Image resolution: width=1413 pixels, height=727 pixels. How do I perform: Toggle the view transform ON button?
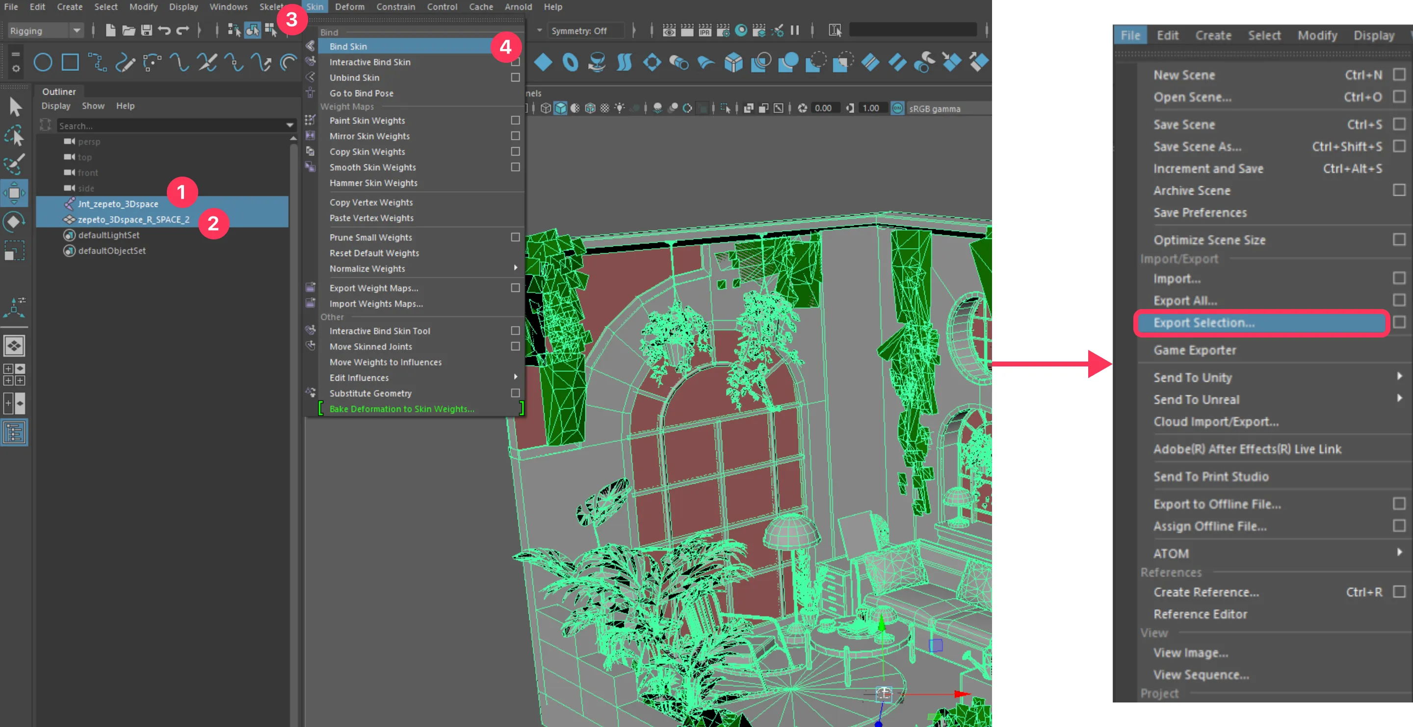pyautogui.click(x=897, y=108)
